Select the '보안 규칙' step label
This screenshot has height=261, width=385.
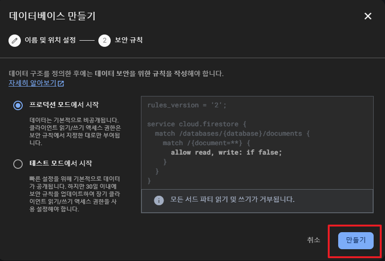(129, 40)
